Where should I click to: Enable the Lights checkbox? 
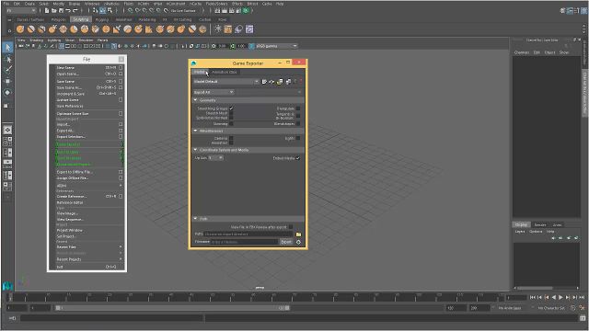(x=298, y=138)
